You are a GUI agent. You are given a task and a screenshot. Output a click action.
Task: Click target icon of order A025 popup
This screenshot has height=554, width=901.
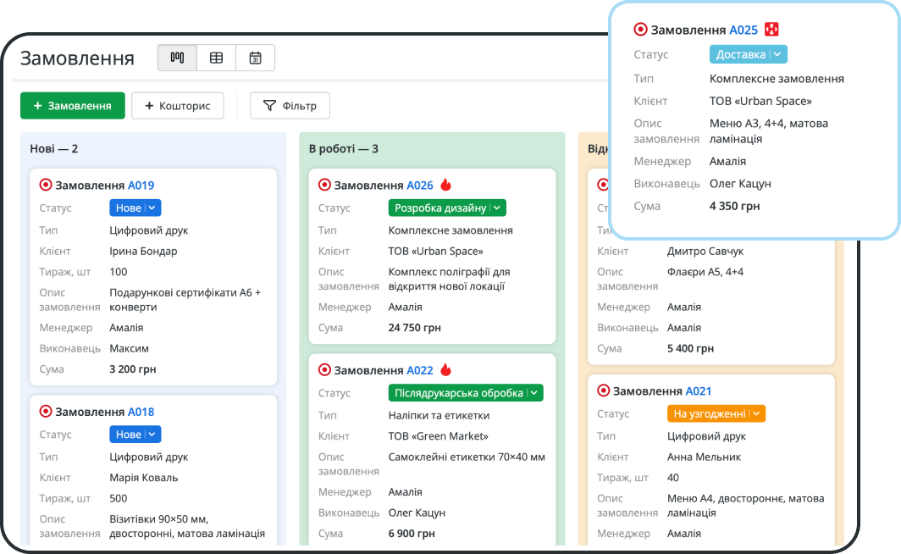tap(640, 30)
